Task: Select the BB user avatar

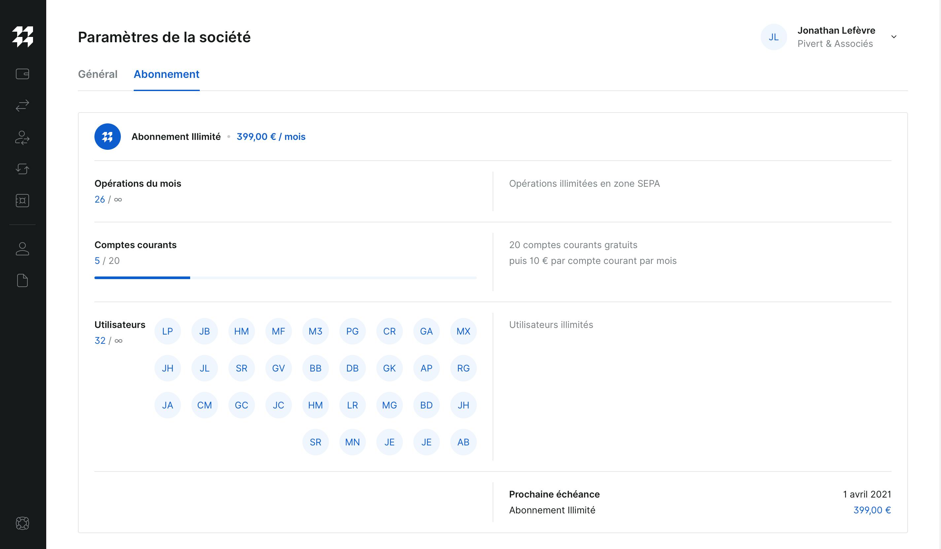Action: (316, 368)
